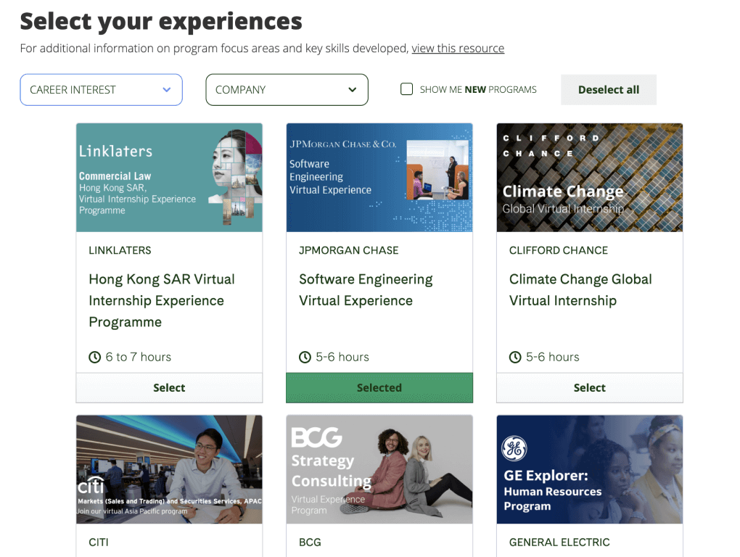Click the Career Interest dropdown chevron arrow

click(x=167, y=90)
